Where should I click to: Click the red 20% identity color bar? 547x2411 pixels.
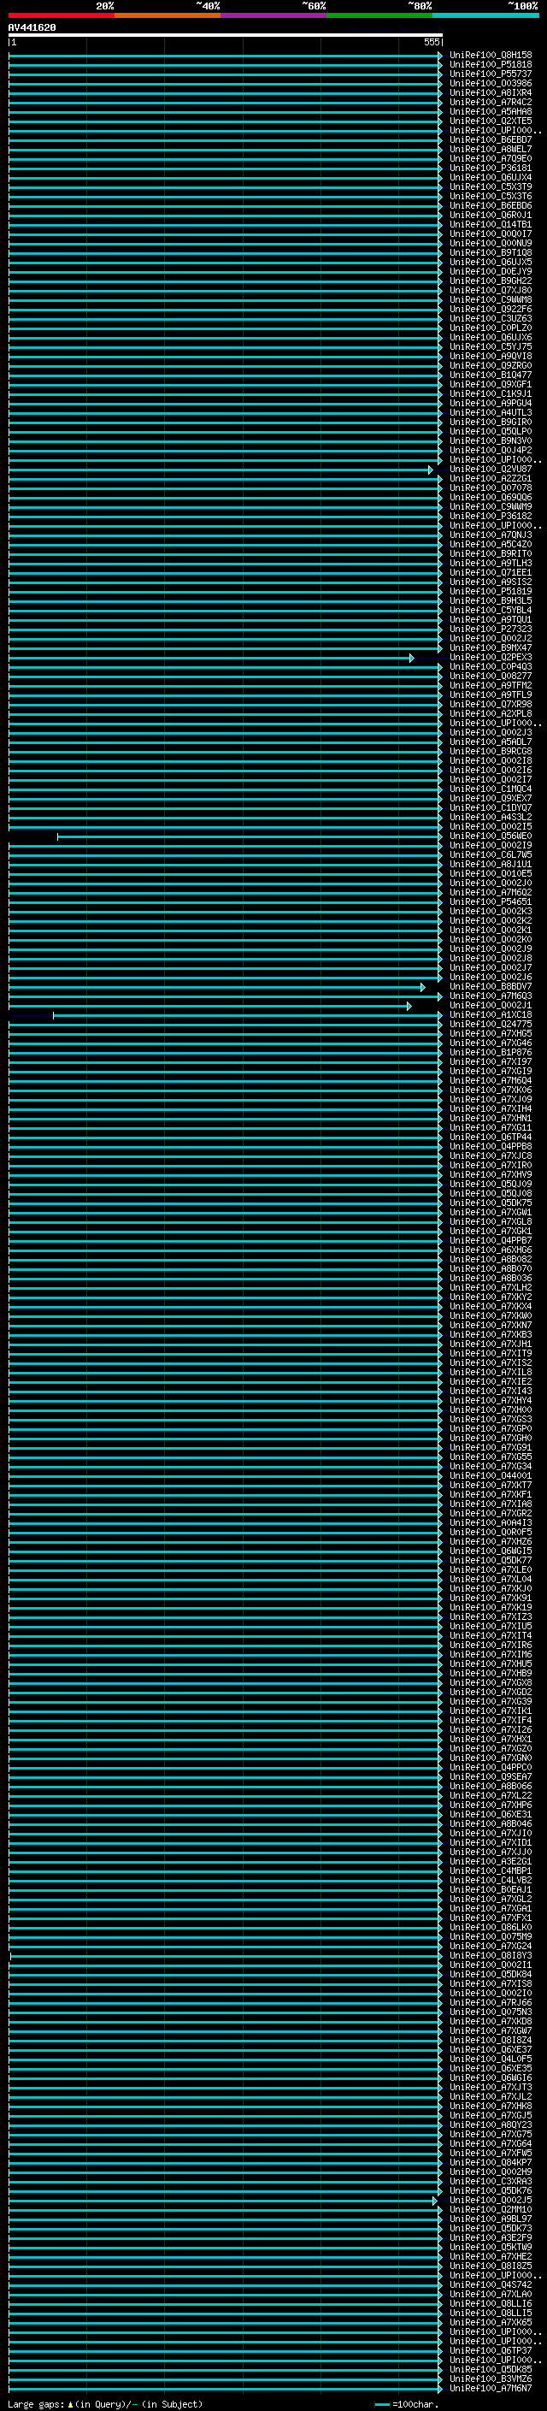tap(62, 15)
